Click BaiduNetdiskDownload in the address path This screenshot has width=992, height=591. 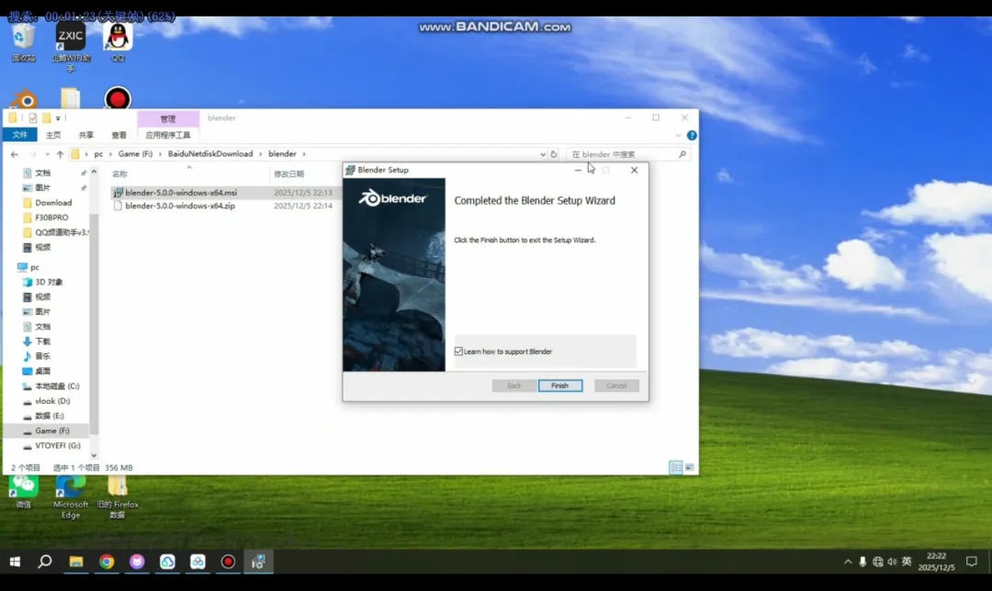click(x=210, y=154)
